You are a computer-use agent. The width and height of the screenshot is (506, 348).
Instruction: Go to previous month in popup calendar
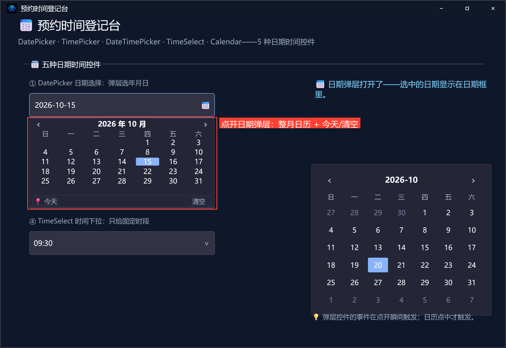click(x=39, y=125)
